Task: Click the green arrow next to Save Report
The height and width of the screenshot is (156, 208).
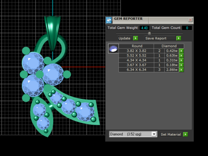Action: coord(179,38)
